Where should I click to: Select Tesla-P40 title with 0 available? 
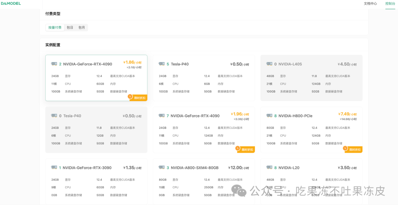tap(72, 116)
